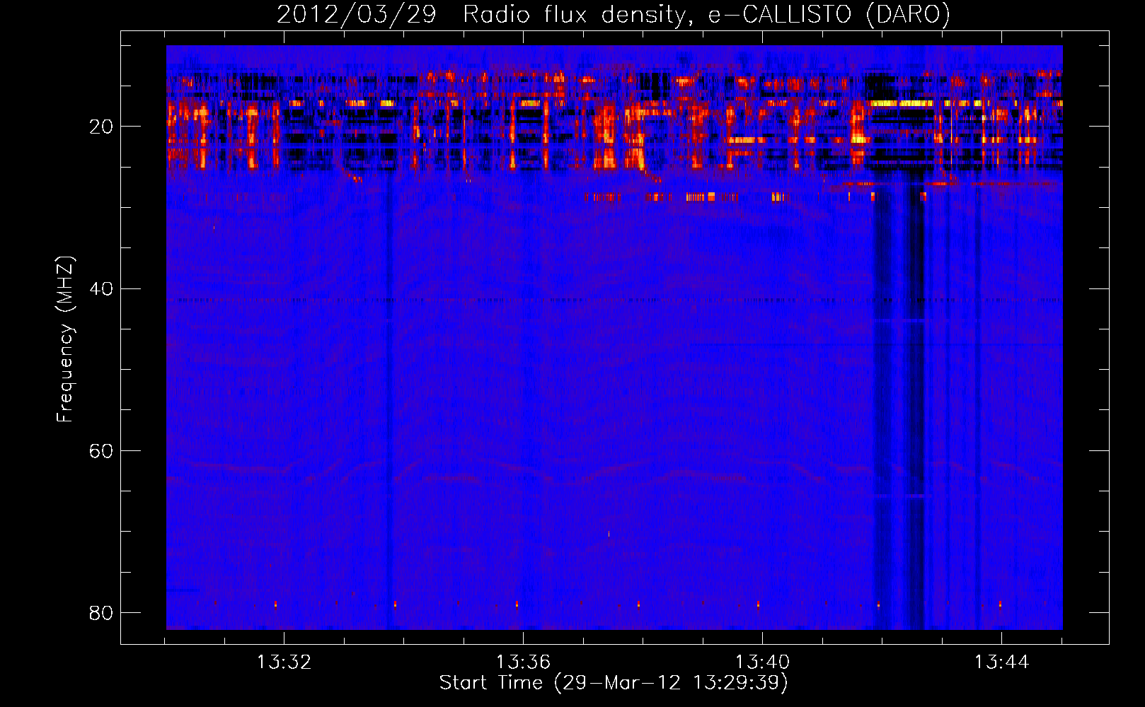This screenshot has width=1145, height=707.
Task: Click the plot title 'Radio flux density, e-CALLISTO (DARO)'
Action: pyautogui.click(x=706, y=14)
